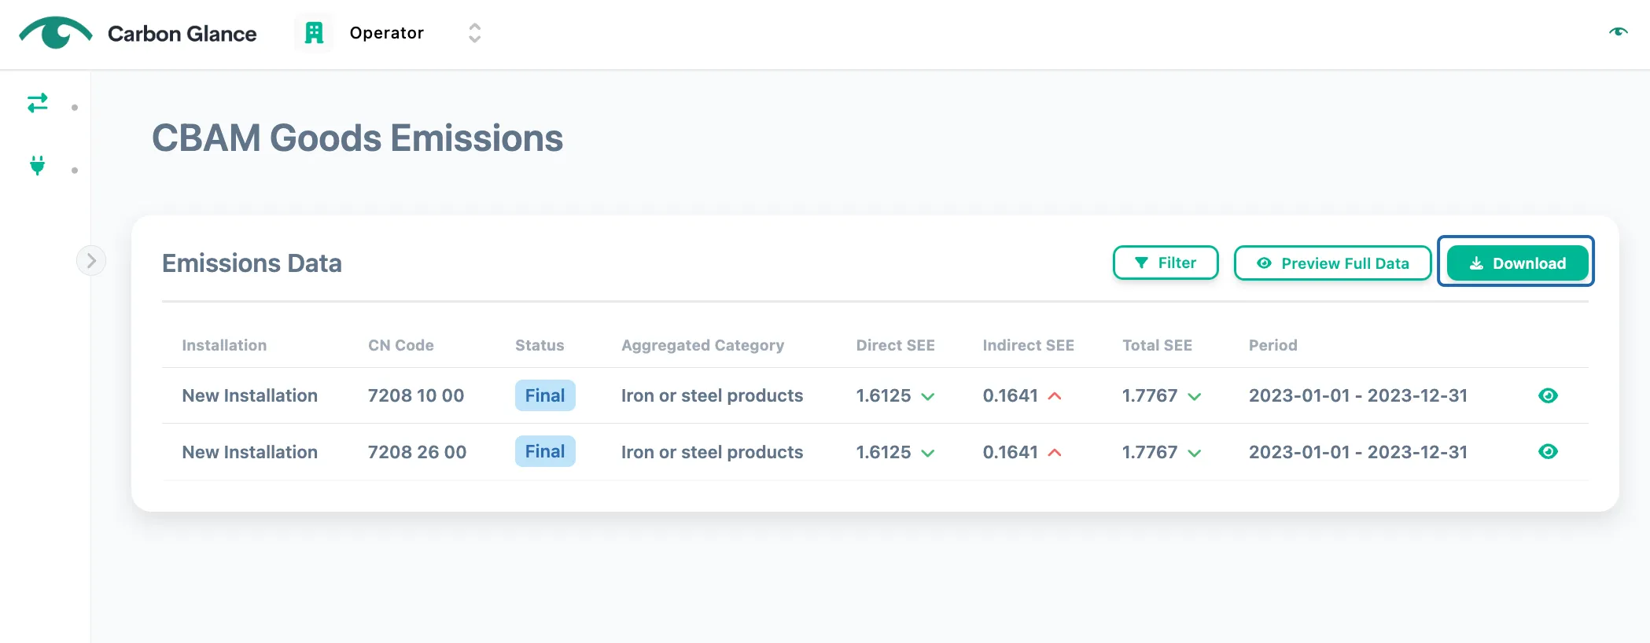View details for CN Code 7208 10 00 row

[x=1548, y=395]
